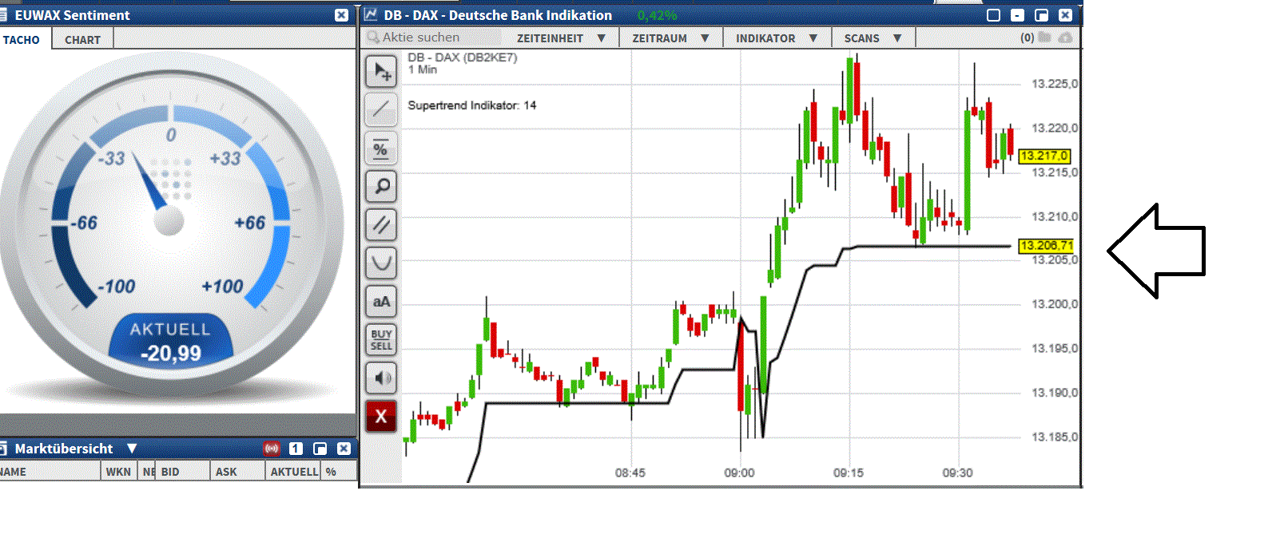Toggle the chart sound speaker icon
This screenshot has height=546, width=1284.
point(381,378)
